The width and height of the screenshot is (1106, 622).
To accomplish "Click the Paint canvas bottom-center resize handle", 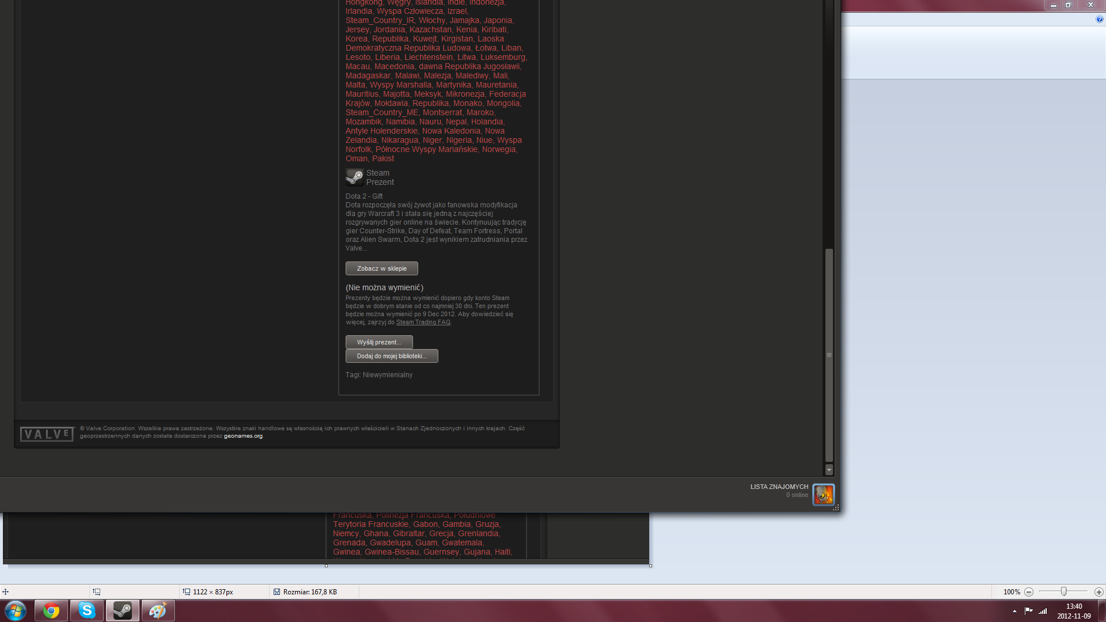I will (326, 566).
